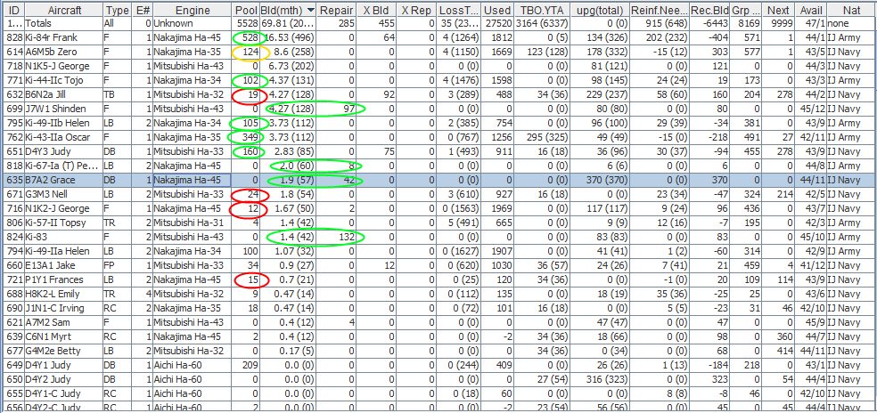The image size is (877, 413).
Task: Select G4M2e Betty aircraft cell
Action: coord(64,351)
